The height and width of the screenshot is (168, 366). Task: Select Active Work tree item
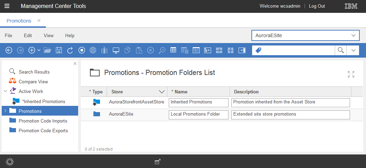point(31,92)
